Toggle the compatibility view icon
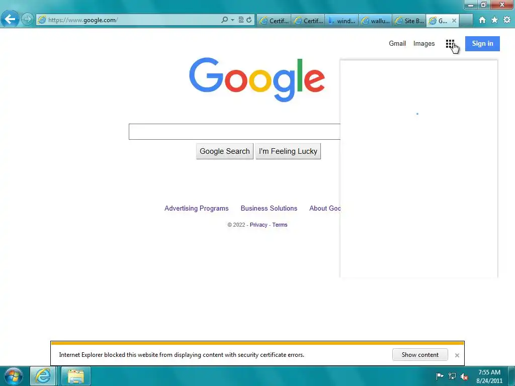 241,20
